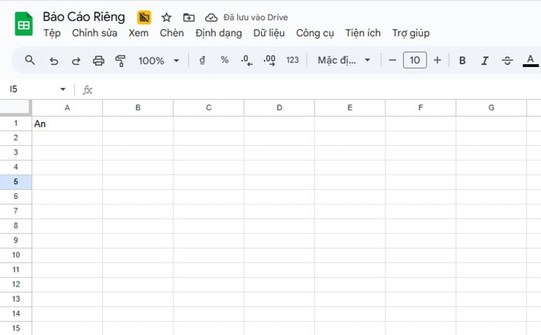The image size is (541, 335).
Task: Click the move to folder icon
Action: pos(189,17)
